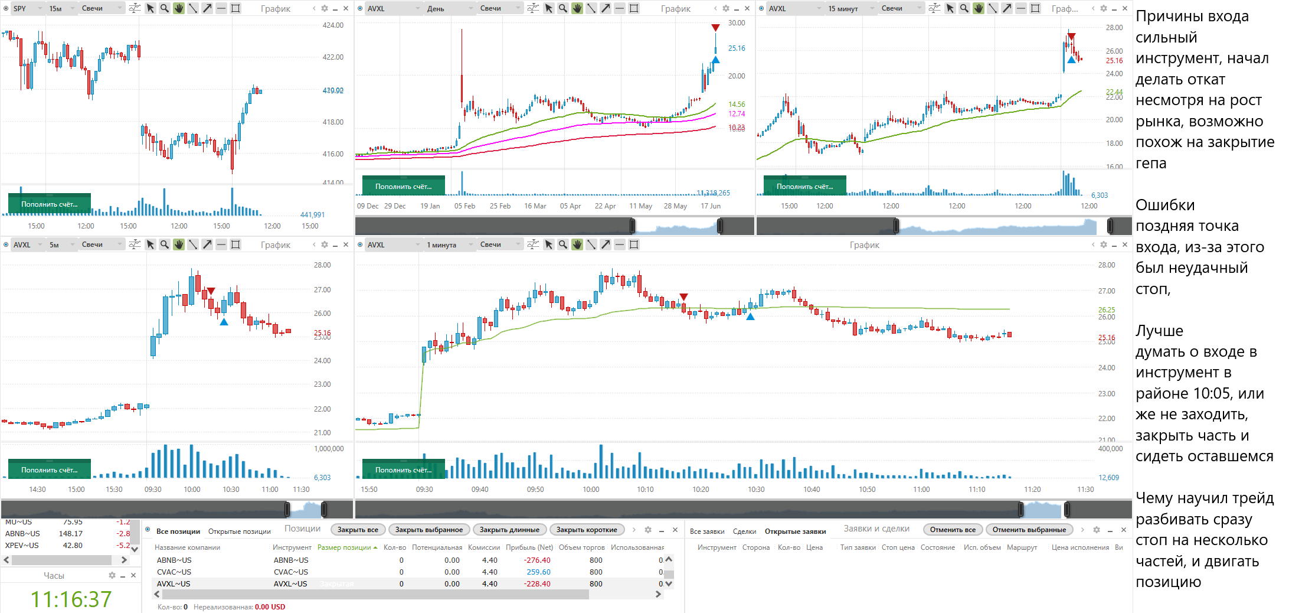Viewport: 1289px width, 613px height.
Task: Grab right range handle under AVXL День chart
Action: point(720,226)
